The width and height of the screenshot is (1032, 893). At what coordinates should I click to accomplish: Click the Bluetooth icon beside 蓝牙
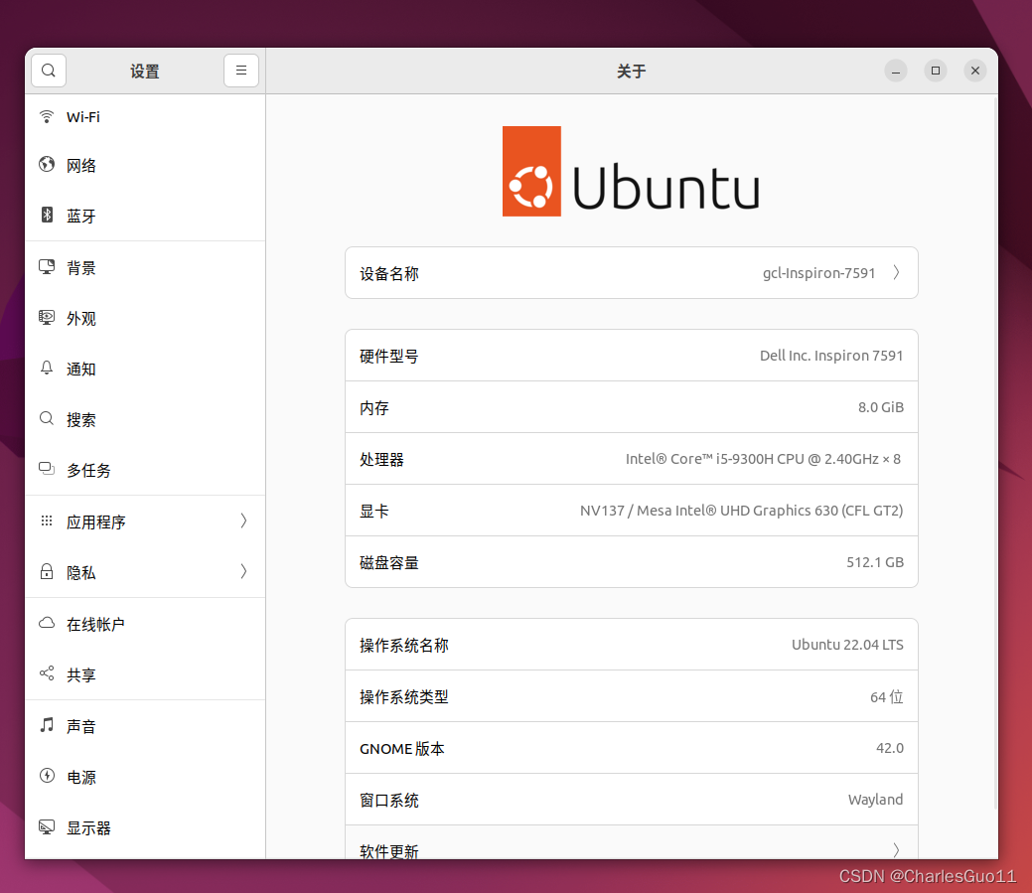tap(46, 215)
